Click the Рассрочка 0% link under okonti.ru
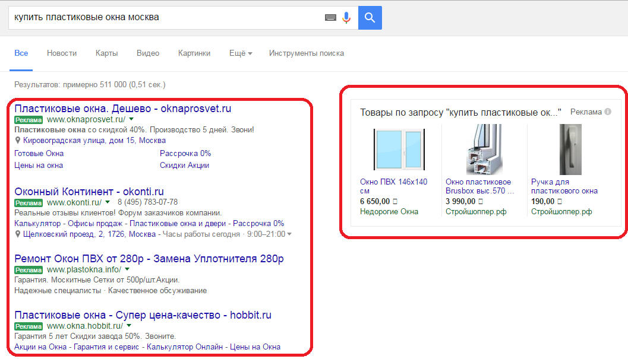The height and width of the screenshot is (359, 628). [258, 223]
